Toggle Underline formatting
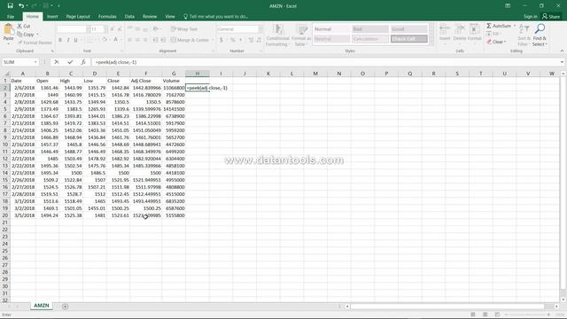Viewport: 567px width, 319px height. pyautogui.click(x=75, y=40)
